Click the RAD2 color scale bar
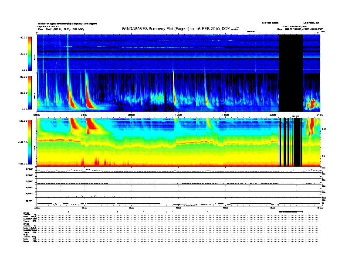 pyautogui.click(x=30, y=54)
